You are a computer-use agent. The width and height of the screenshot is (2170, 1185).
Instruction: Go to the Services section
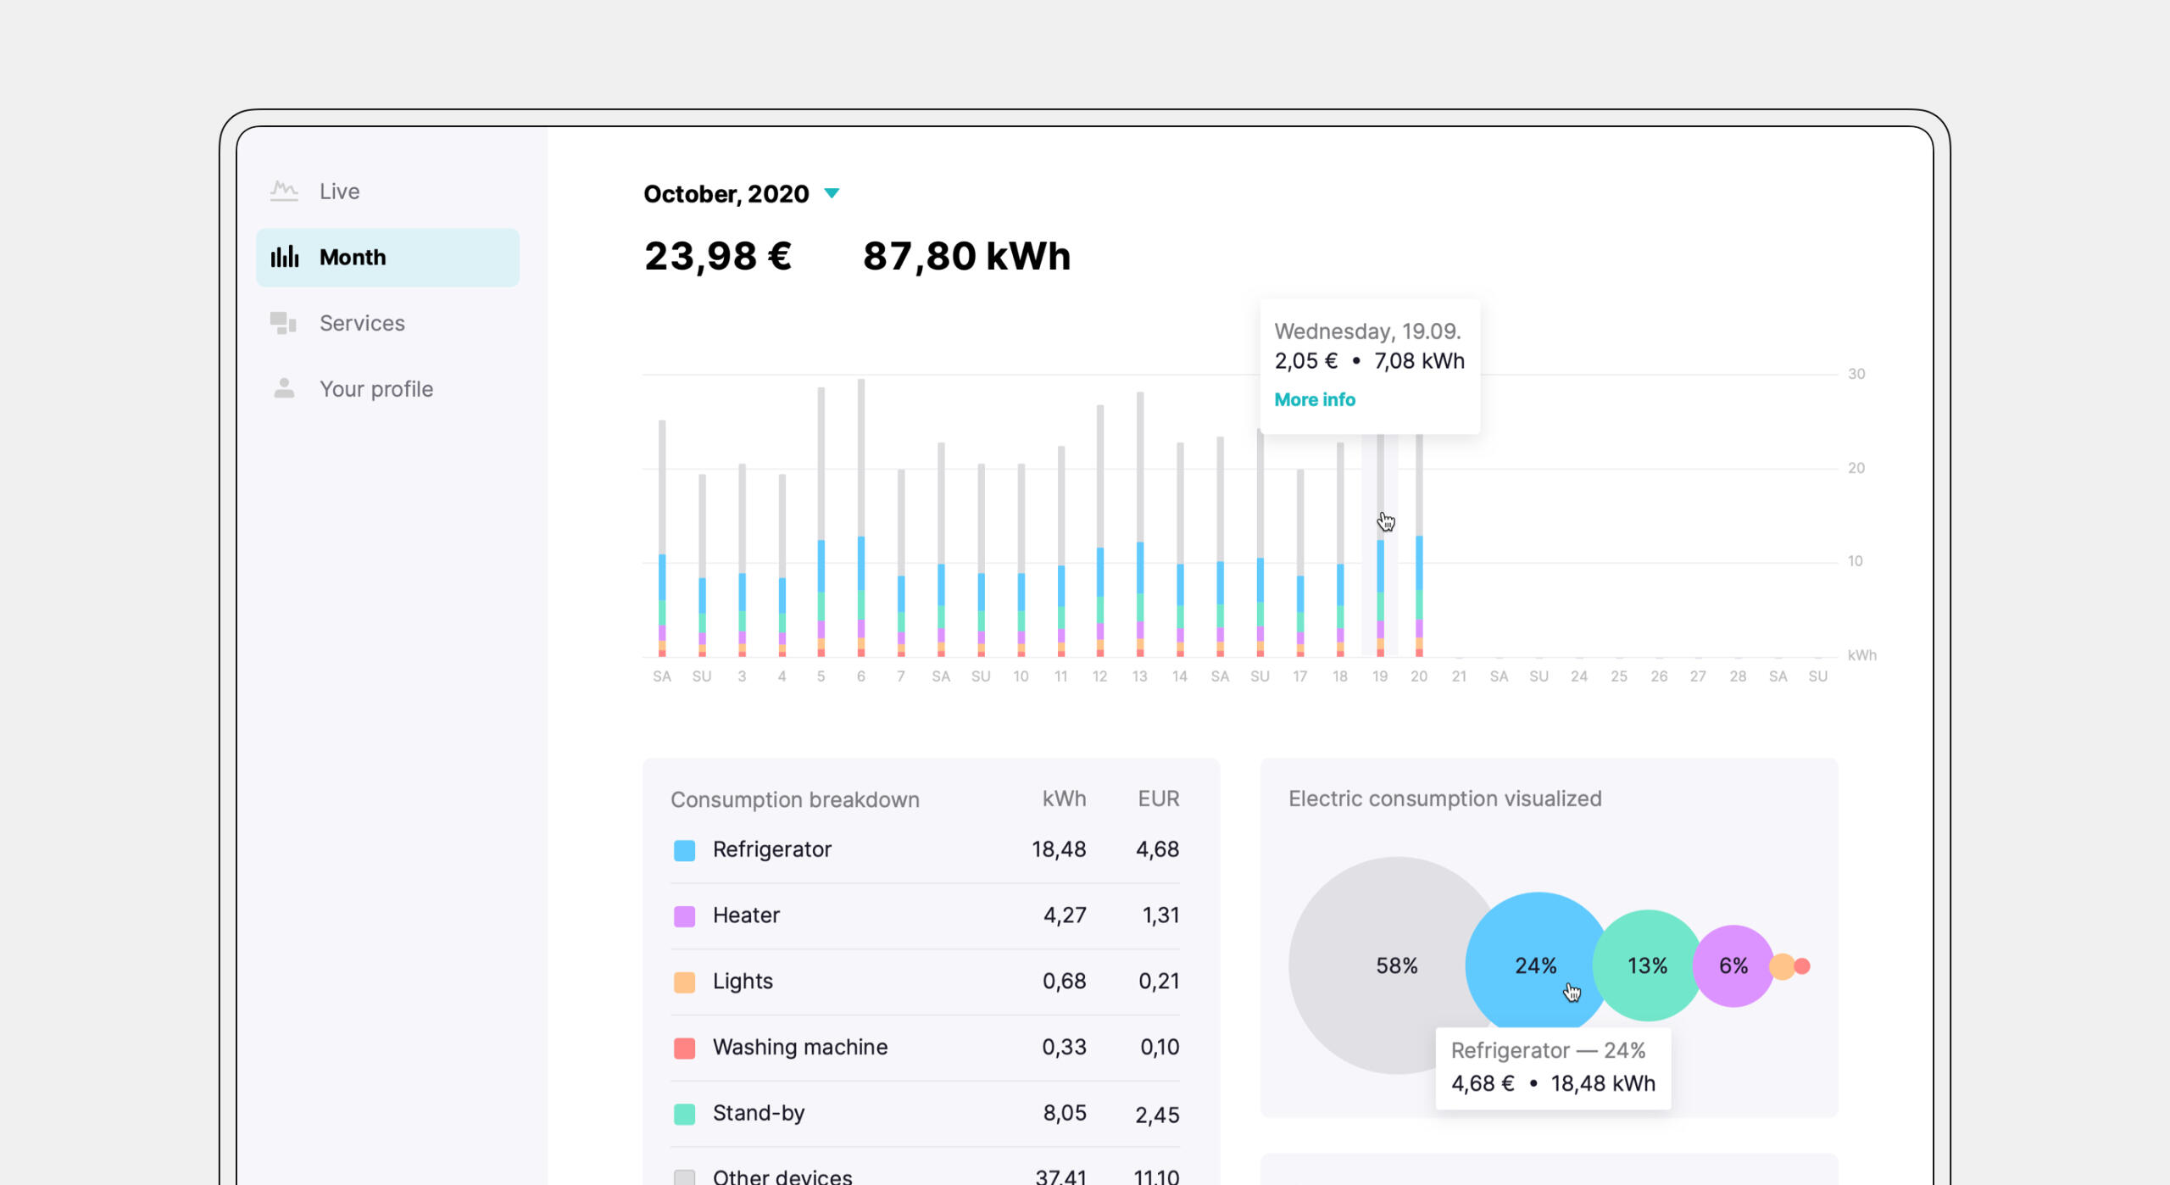click(362, 323)
